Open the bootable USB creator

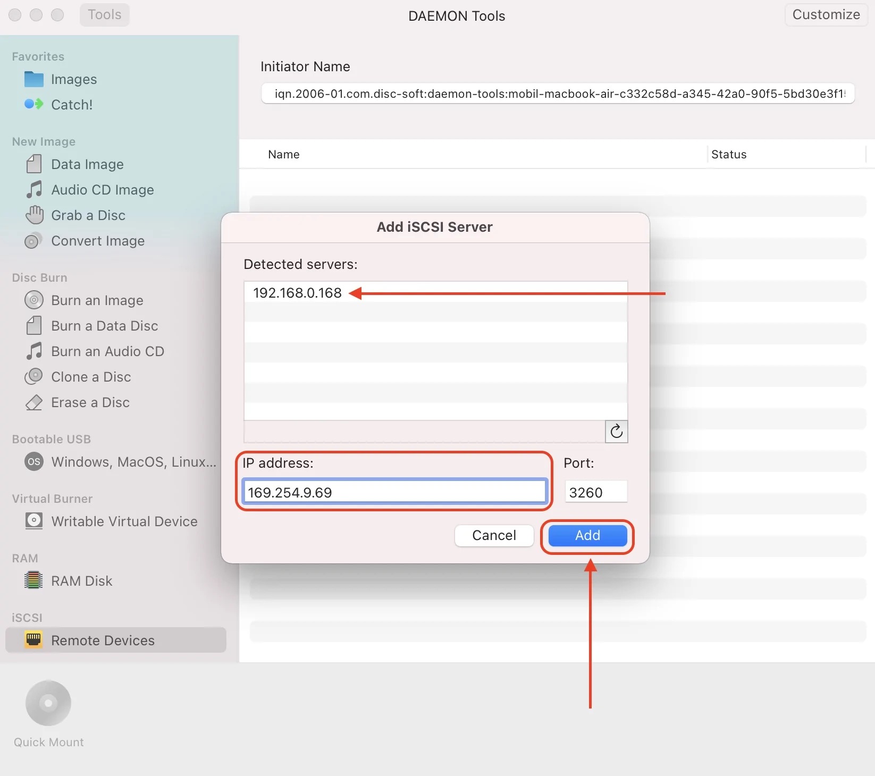click(133, 462)
